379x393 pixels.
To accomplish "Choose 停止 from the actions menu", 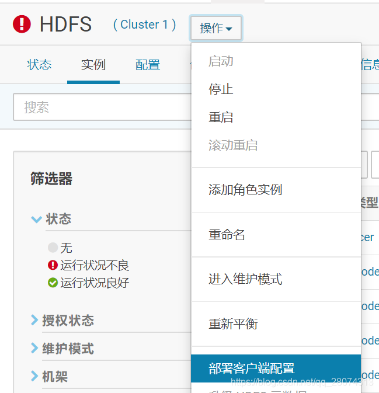I will (276, 89).
